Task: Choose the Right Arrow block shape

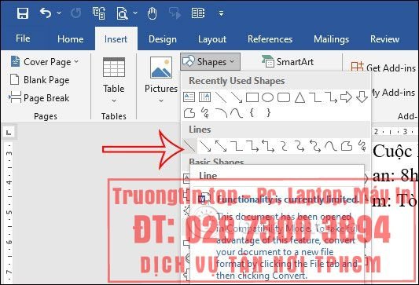Action: [347, 97]
